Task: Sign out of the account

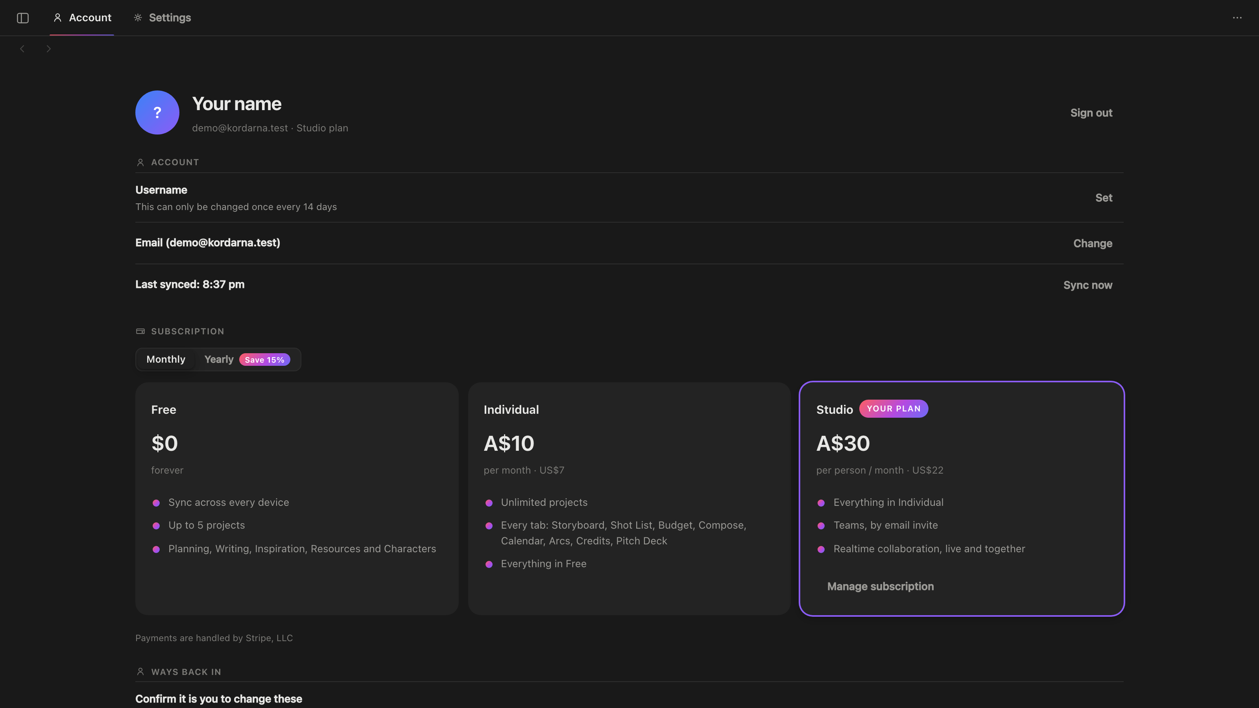Action: [x=1091, y=113]
